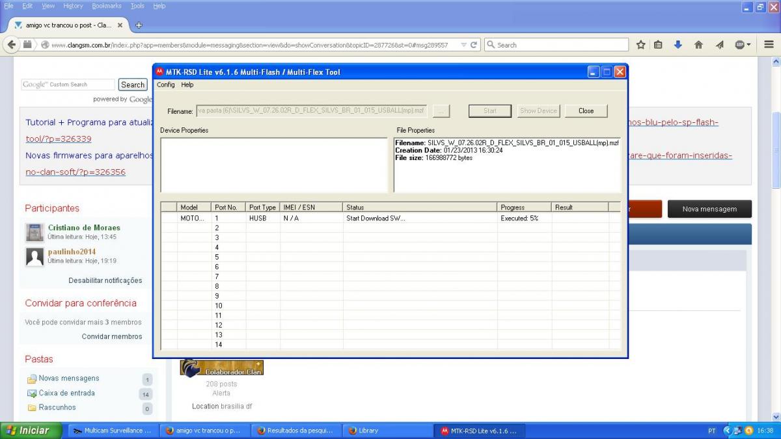Viewport: 781px width, 439px height.
Task: Open the Firefox Edit menu
Action: pyautogui.click(x=27, y=6)
